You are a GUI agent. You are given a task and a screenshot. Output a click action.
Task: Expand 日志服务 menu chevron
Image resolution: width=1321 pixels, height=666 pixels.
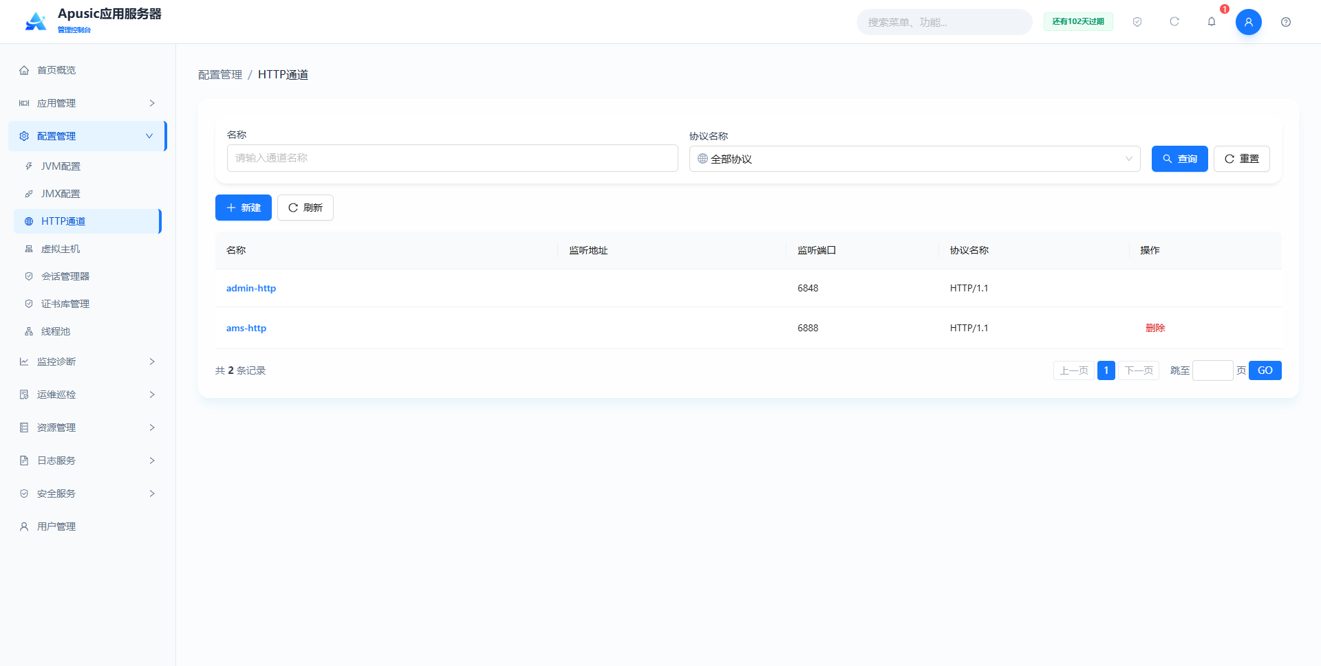[152, 460]
